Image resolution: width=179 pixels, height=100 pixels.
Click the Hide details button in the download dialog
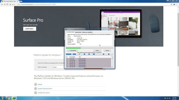tap(72, 51)
